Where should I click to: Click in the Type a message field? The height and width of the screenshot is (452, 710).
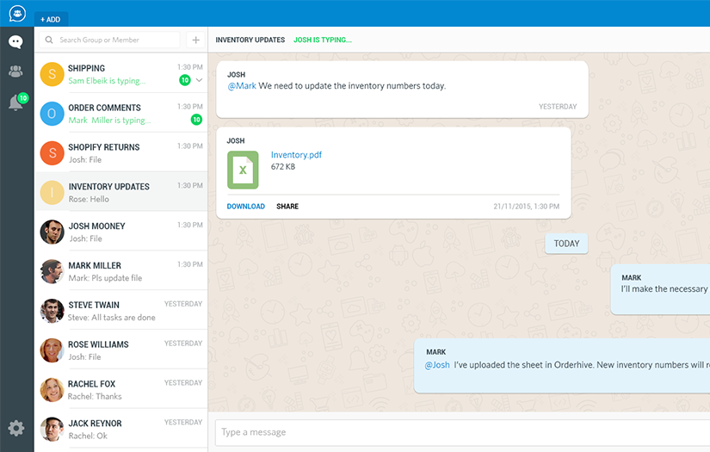(456, 432)
